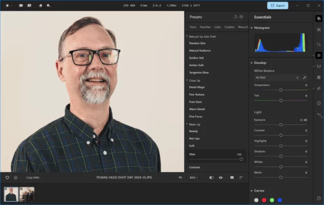Image resolution: width=324 pixels, height=205 pixels.
Task: Select the single man headshot thumbnail
Action: (11, 194)
